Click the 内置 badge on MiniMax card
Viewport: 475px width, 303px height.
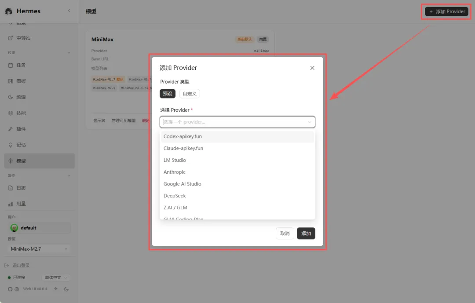263,40
